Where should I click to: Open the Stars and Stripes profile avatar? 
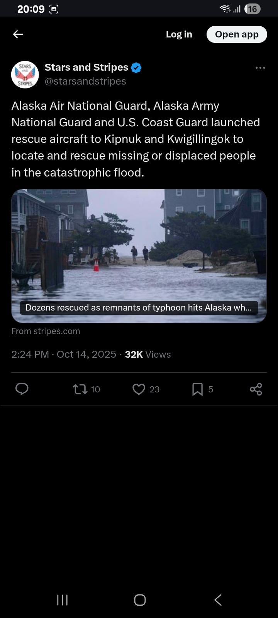tap(25, 75)
